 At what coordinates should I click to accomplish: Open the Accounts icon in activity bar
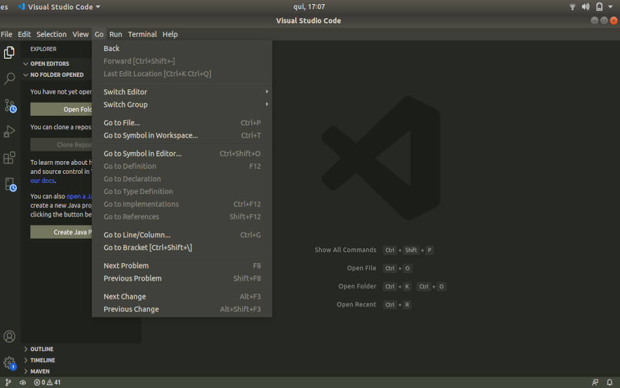[9, 336]
